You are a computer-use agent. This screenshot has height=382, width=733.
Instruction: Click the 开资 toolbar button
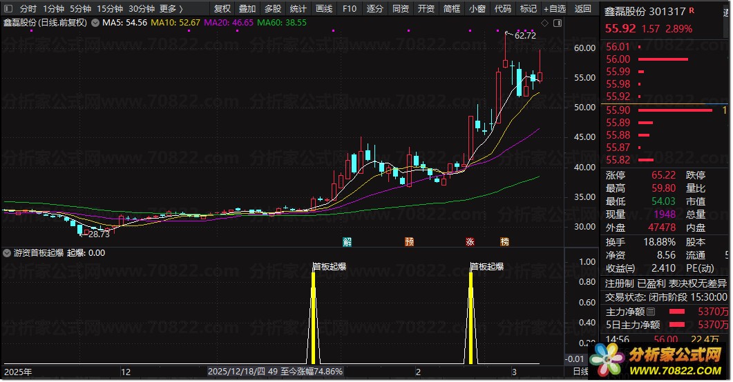(426, 8)
